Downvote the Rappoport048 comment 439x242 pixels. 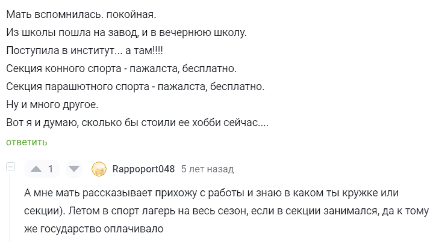[74, 169]
